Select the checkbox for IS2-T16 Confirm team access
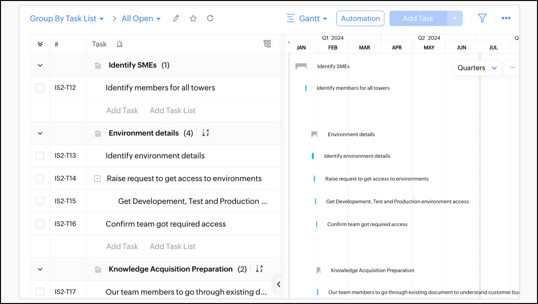 pos(40,224)
